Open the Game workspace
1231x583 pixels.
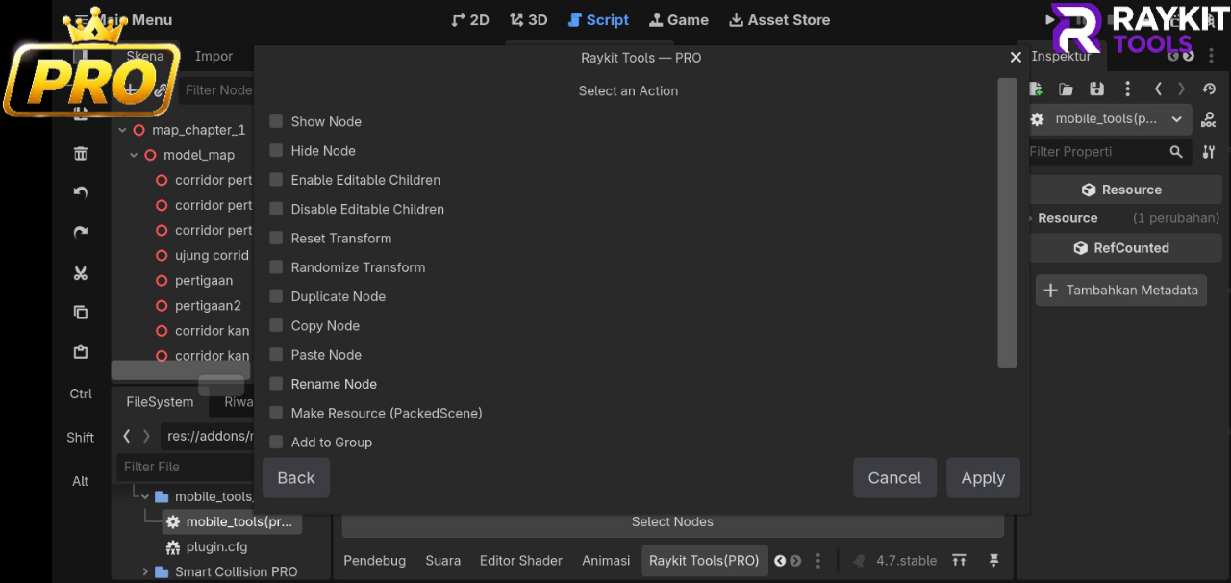coord(679,20)
